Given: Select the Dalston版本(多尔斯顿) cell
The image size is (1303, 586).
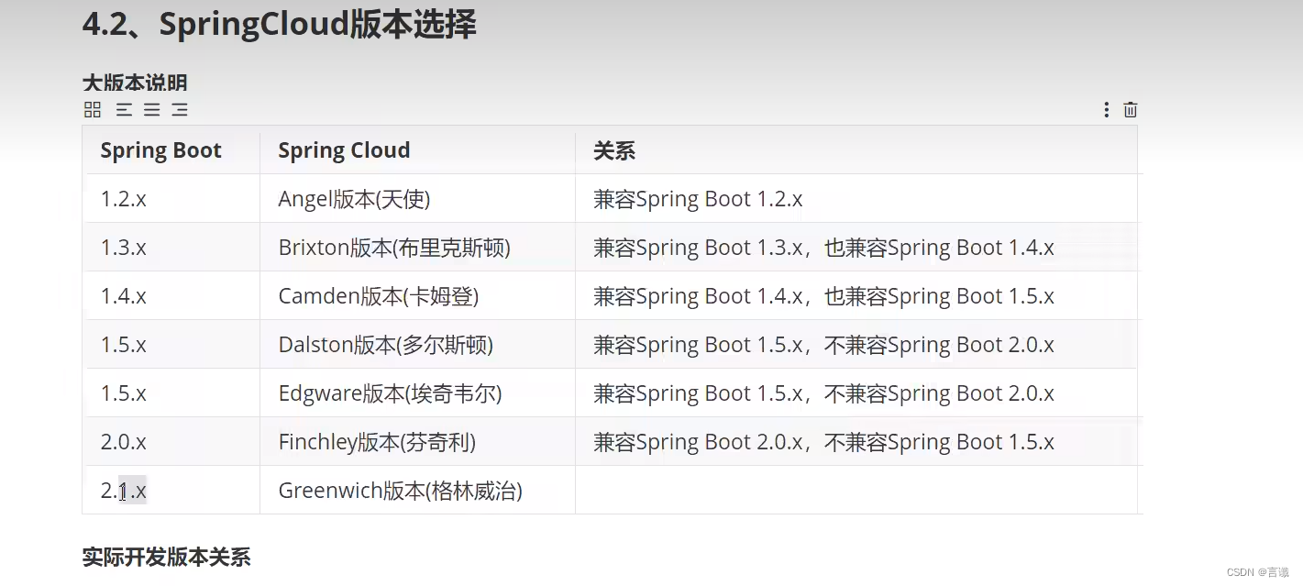Looking at the screenshot, I should 385,344.
